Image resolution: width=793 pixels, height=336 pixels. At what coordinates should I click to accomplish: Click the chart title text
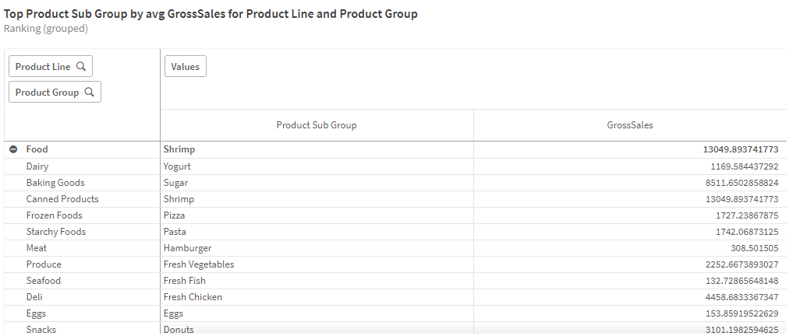211,14
